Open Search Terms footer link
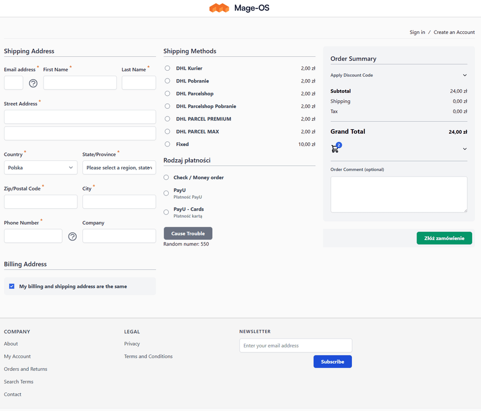This screenshot has width=481, height=411. (x=18, y=381)
